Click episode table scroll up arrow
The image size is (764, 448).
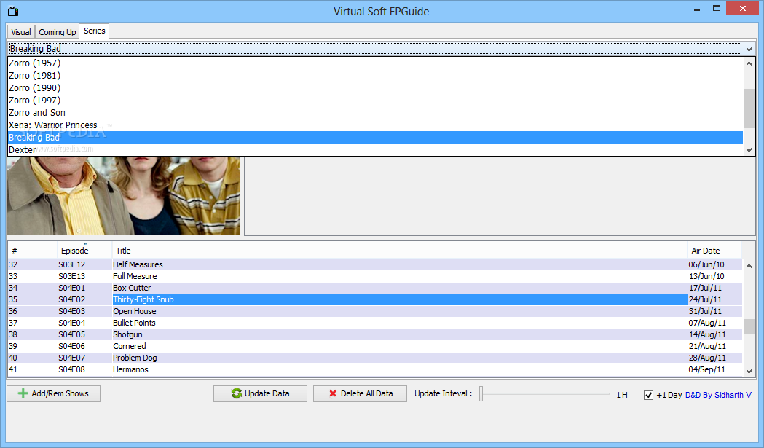749,266
